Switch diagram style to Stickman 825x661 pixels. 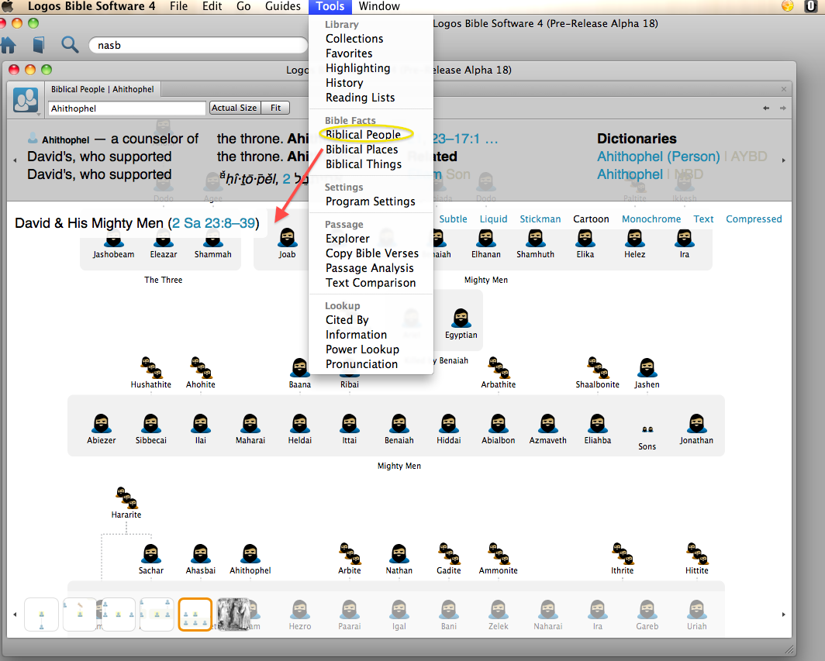[x=540, y=219]
